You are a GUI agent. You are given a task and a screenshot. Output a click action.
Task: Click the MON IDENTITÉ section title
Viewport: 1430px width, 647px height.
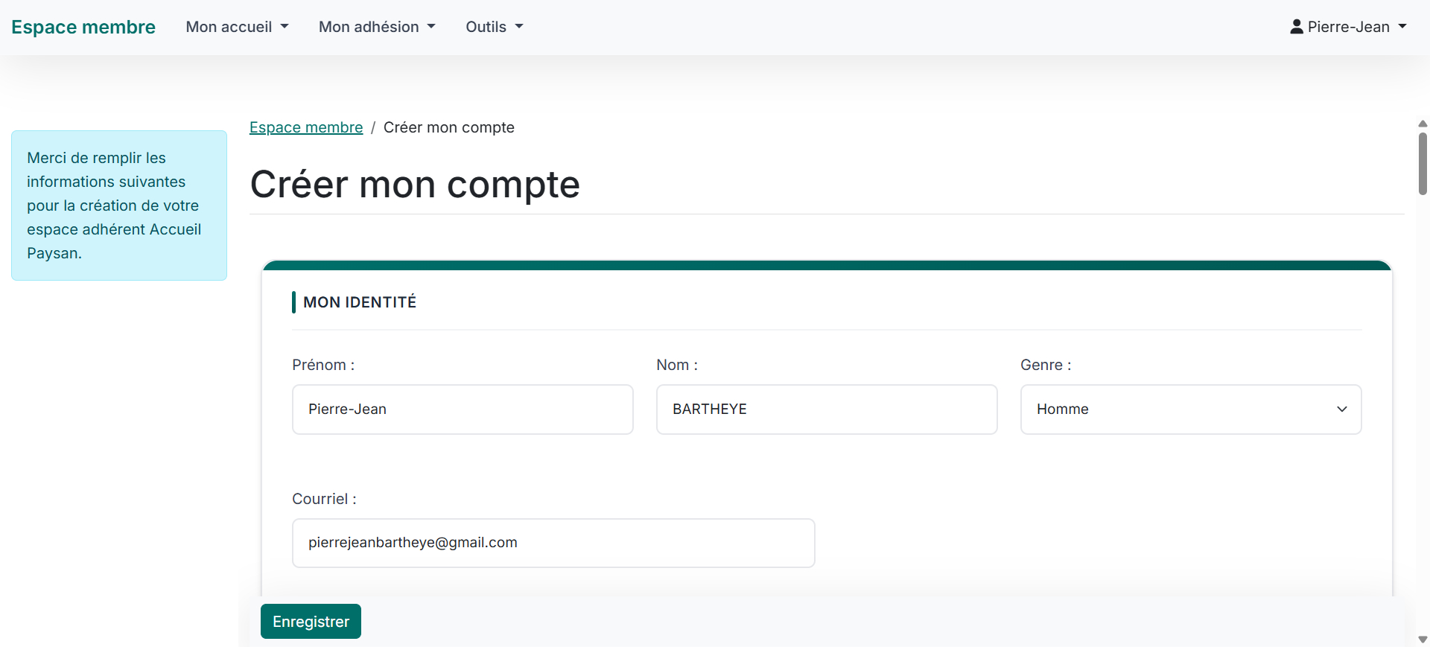point(360,302)
